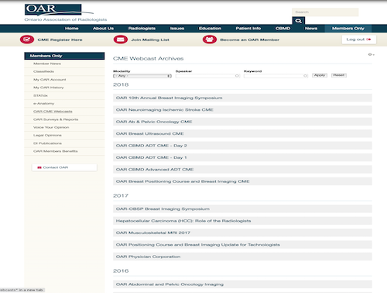Click the Contact OAR envelope button
This screenshot has height=293, width=387.
(x=64, y=167)
